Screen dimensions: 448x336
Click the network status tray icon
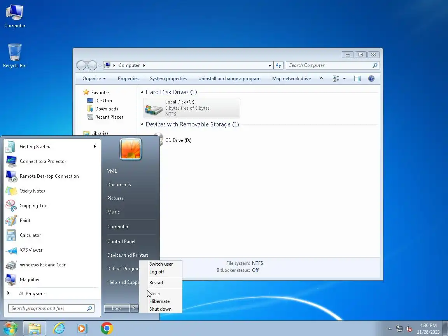(399, 329)
